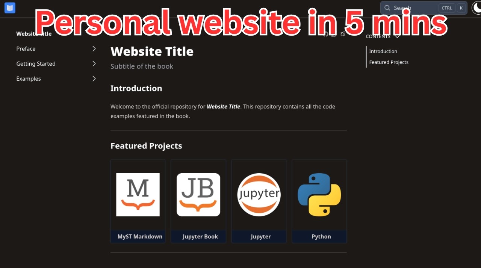Expand the Preface section chevron
The image size is (481, 270).
94,49
